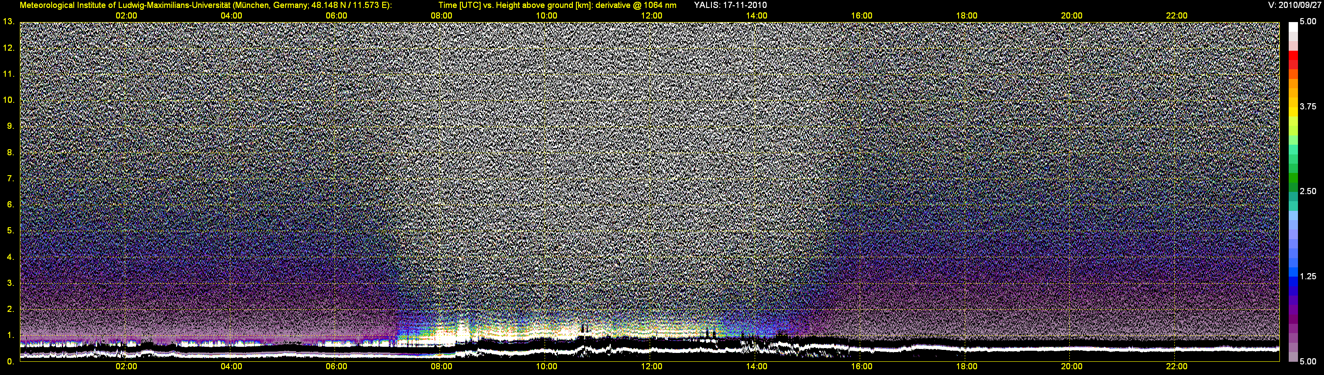Click the Meteorological Institute of Ludwig-Maximilians-Universität title text
Image resolution: width=1324 pixels, height=375 pixels.
point(206,5)
